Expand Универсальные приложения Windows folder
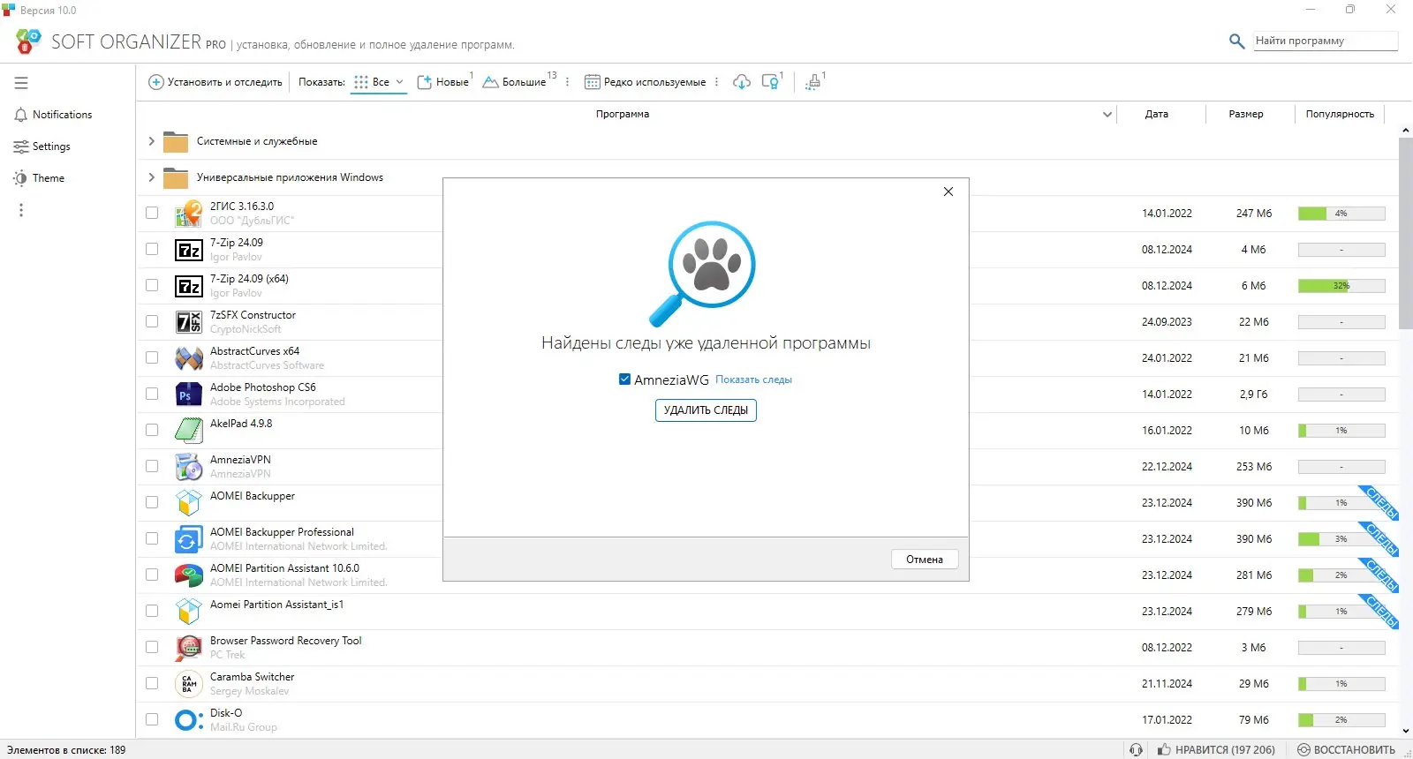This screenshot has height=759, width=1413. tap(151, 177)
